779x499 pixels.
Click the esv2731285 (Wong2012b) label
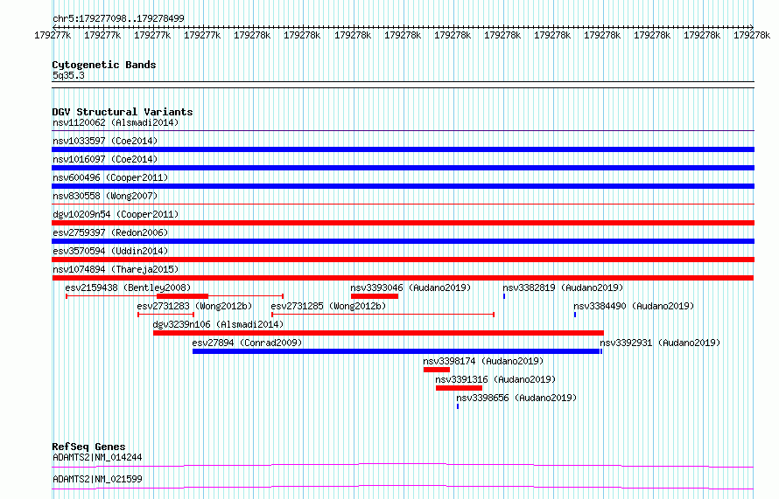pyautogui.click(x=328, y=306)
